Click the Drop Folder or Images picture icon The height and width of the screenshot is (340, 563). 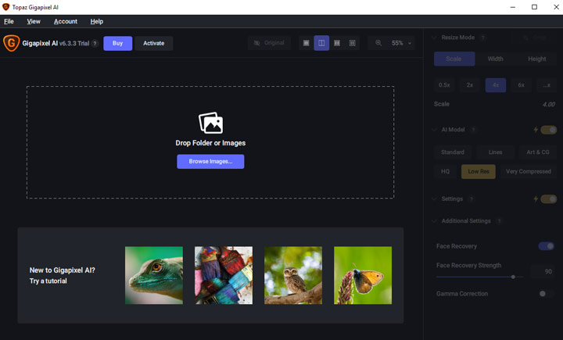(x=211, y=123)
